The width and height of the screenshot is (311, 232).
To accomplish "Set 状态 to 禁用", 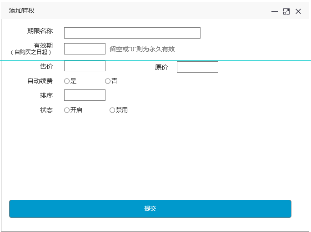I will pyautogui.click(x=112, y=110).
